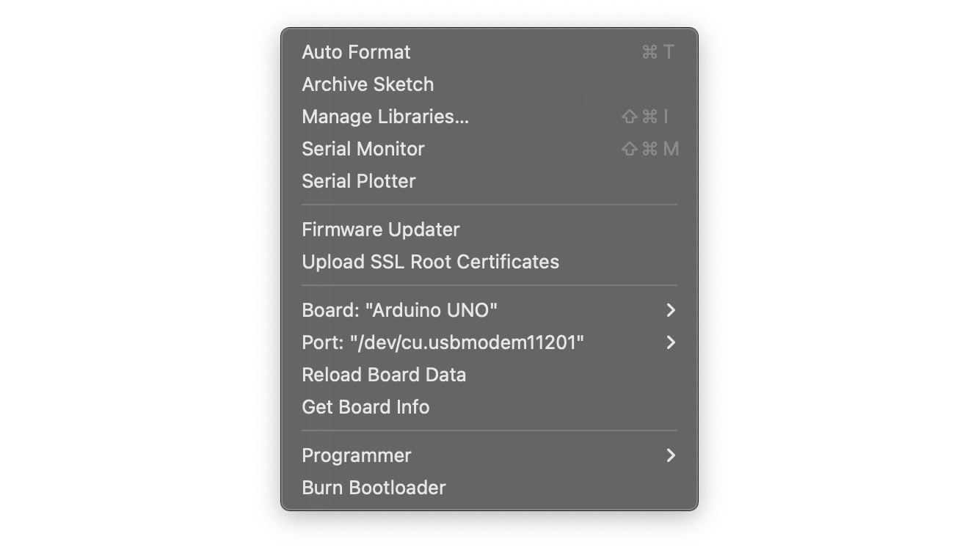Screen dimensions: 979x550
Task: Click the ⇧⌘M shortcut hint beside Serial Monitor
Action: [649, 149]
